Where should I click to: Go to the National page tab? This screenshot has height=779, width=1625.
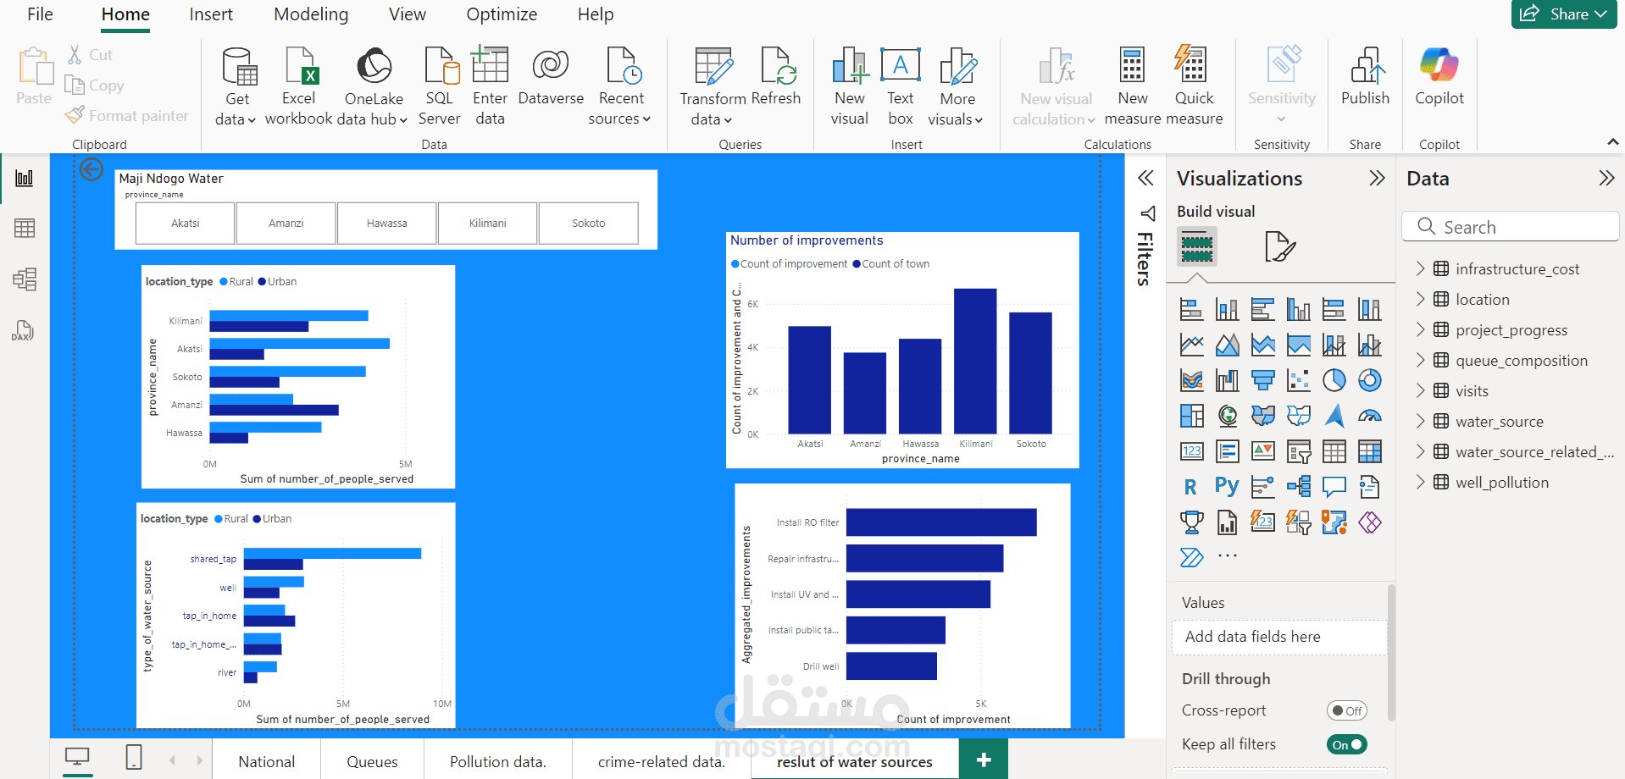point(267,762)
